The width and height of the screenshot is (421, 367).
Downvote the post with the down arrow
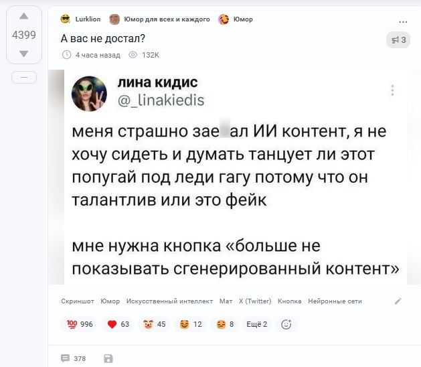[x=24, y=54]
